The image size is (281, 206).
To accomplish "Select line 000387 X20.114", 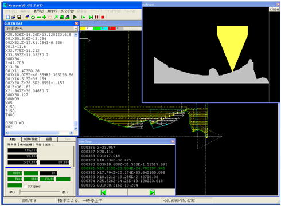I will 97,152.
